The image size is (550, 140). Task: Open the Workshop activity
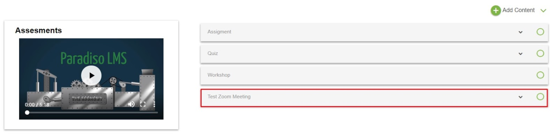(x=219, y=75)
